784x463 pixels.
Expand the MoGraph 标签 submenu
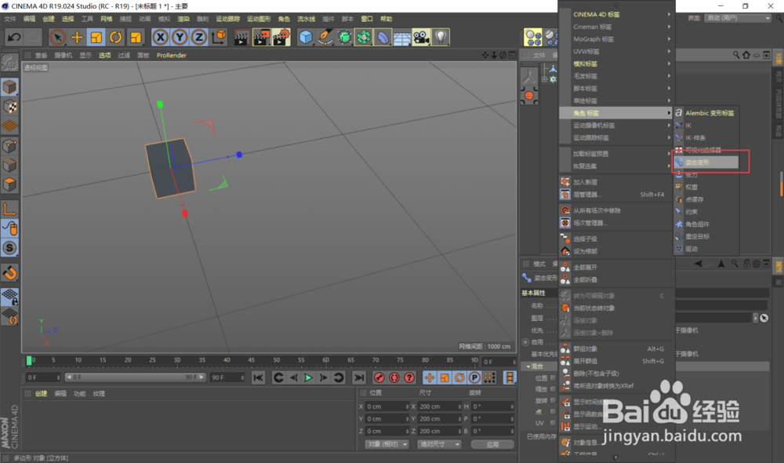pos(616,39)
